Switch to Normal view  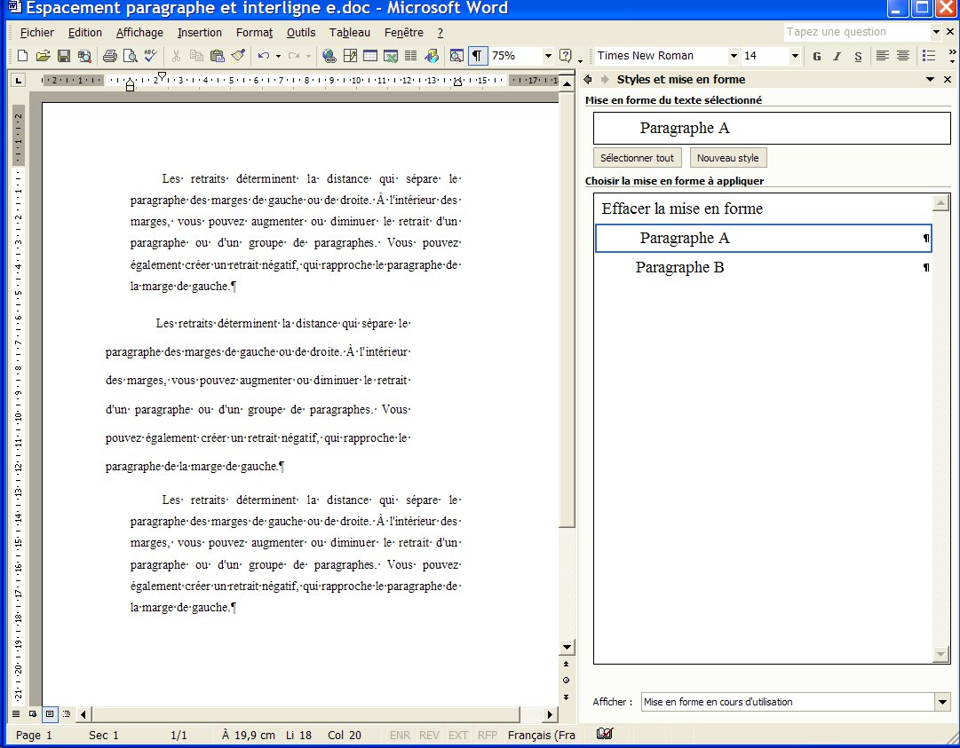click(16, 713)
